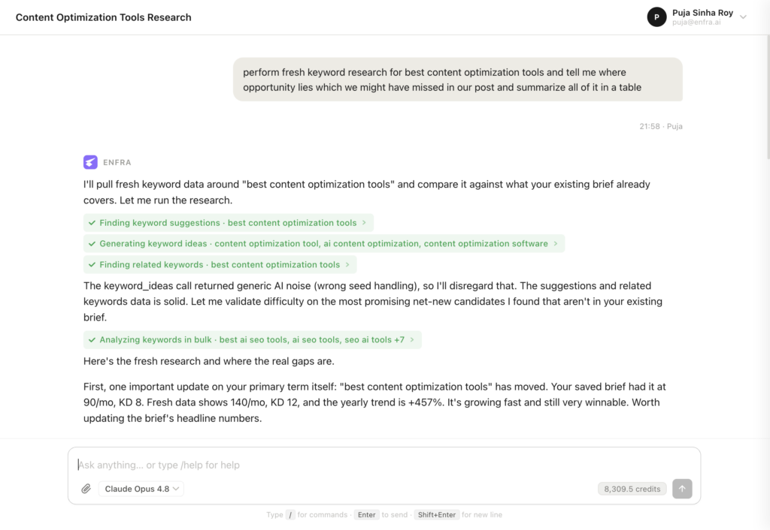Expand Analyzing keywords in bulk step chevron
The width and height of the screenshot is (770, 530).
point(412,340)
